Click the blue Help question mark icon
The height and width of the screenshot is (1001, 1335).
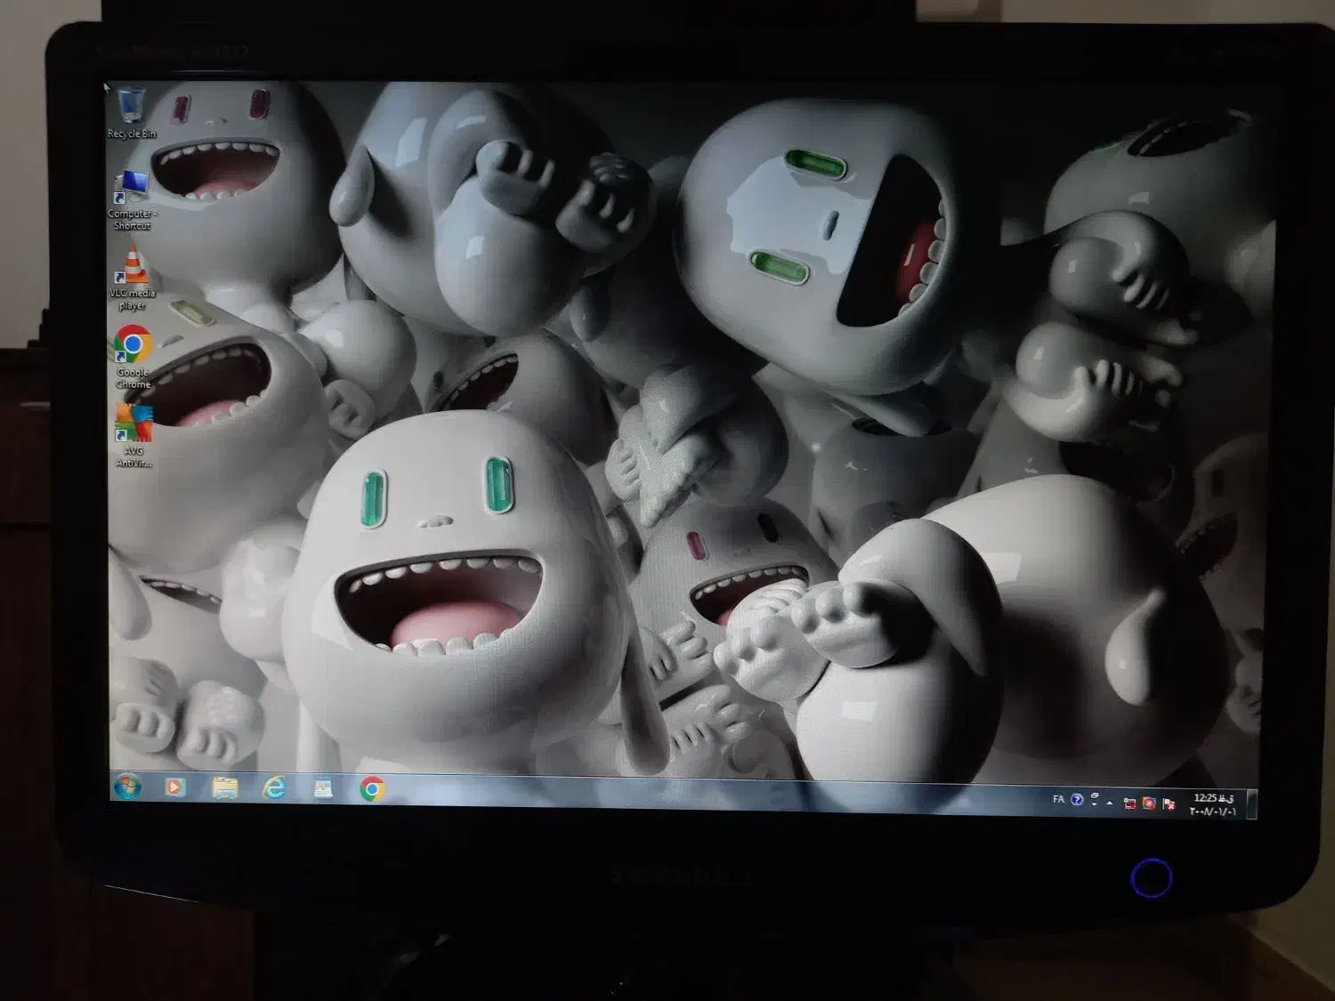pyautogui.click(x=1077, y=800)
